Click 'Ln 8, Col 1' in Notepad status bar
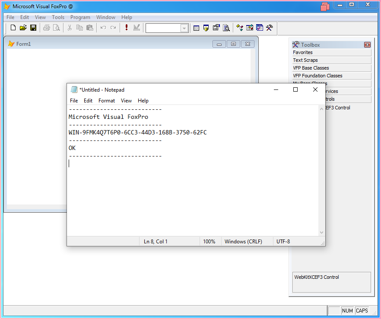This screenshot has height=319, width=381. point(156,242)
